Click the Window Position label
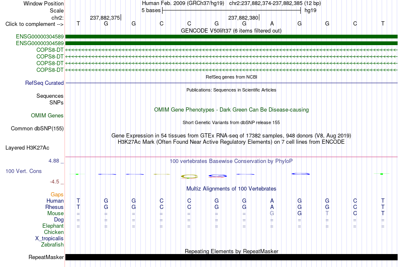Image resolution: width=398 pixels, height=267 pixels. click(x=44, y=3)
